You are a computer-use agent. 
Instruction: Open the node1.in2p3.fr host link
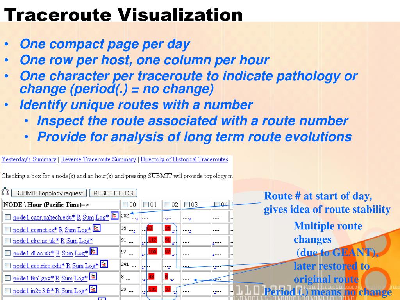34,291
